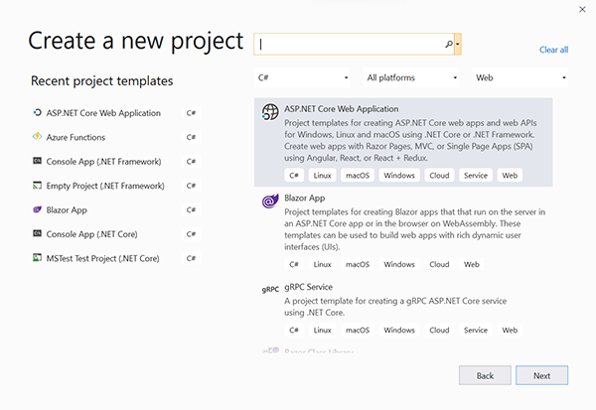Select ASP.NET Core Web Application template title

(342, 109)
